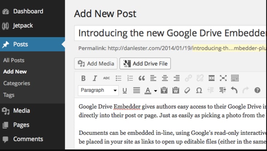Click into the post body text area
The height and width of the screenshot is (151, 267).
click(x=170, y=124)
